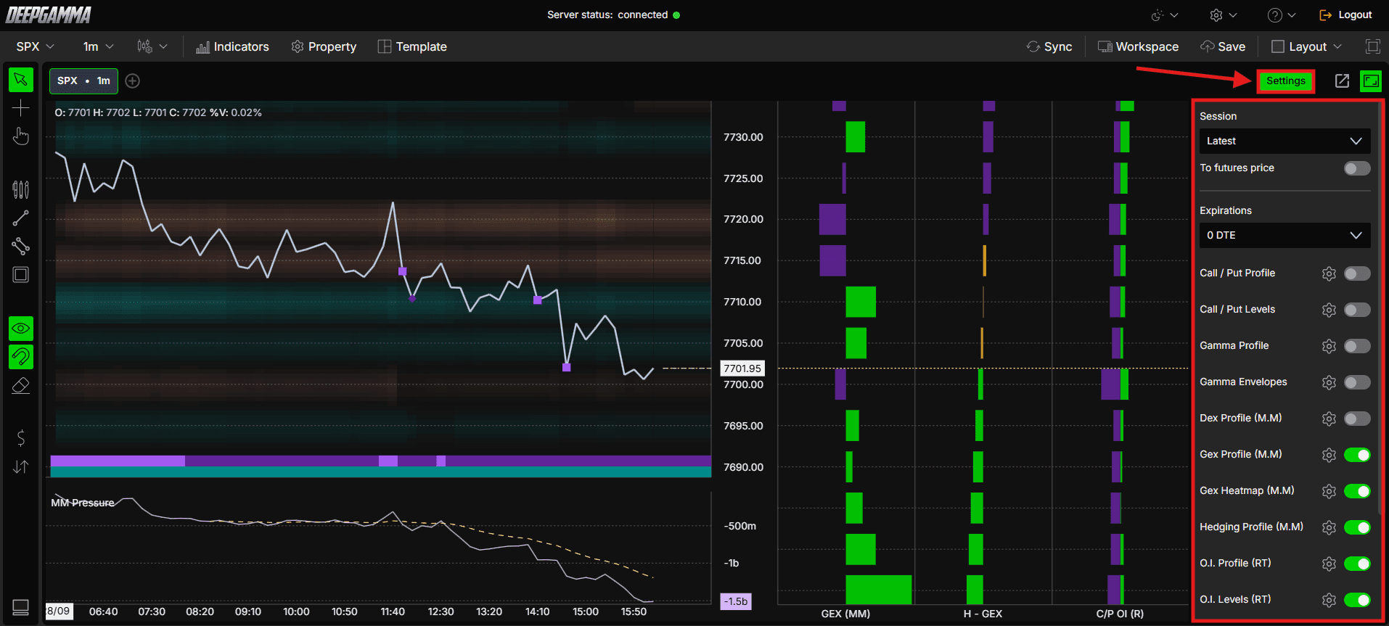The image size is (1389, 626).
Task: Open the chart type dropdown
Action: [152, 46]
